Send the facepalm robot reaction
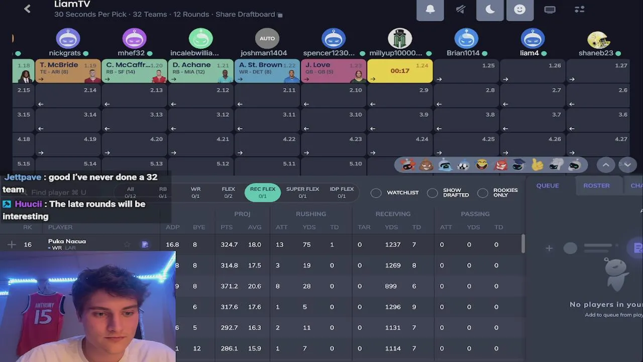 (556, 164)
